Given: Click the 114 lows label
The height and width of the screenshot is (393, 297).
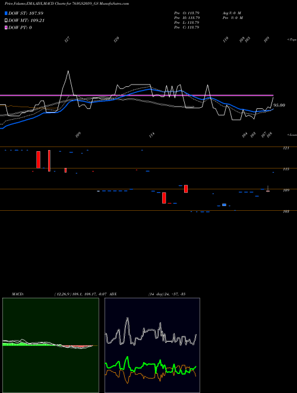Looking at the screenshot, I should (151, 135).
